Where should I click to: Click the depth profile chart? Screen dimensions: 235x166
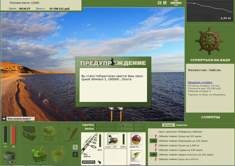point(210,11)
